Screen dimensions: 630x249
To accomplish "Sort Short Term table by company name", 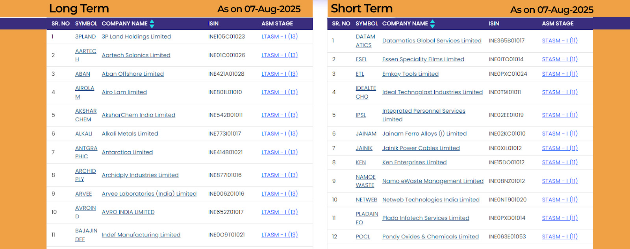I will [432, 24].
